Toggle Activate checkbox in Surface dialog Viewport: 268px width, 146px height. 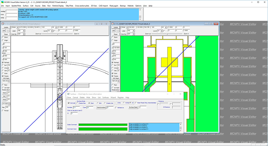coord(69,103)
